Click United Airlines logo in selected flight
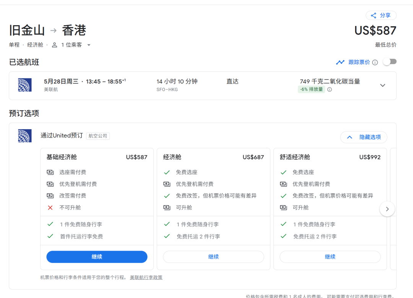This screenshot has width=413, height=298. 25,85
